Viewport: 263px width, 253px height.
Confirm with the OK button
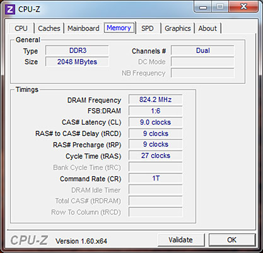coord(232,240)
